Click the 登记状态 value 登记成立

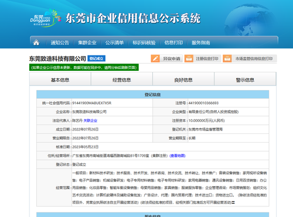79,164
